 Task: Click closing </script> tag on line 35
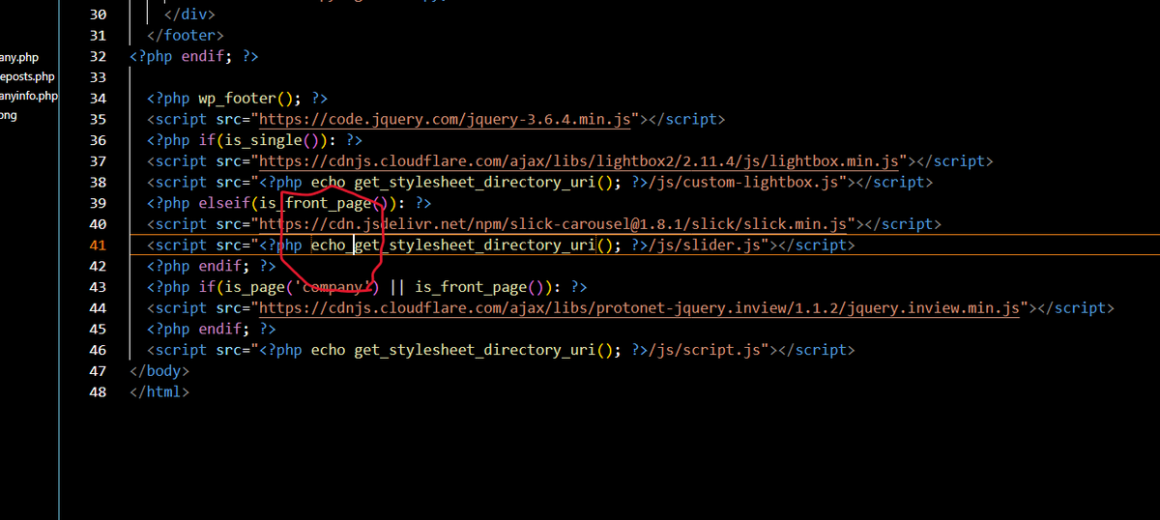(x=686, y=120)
